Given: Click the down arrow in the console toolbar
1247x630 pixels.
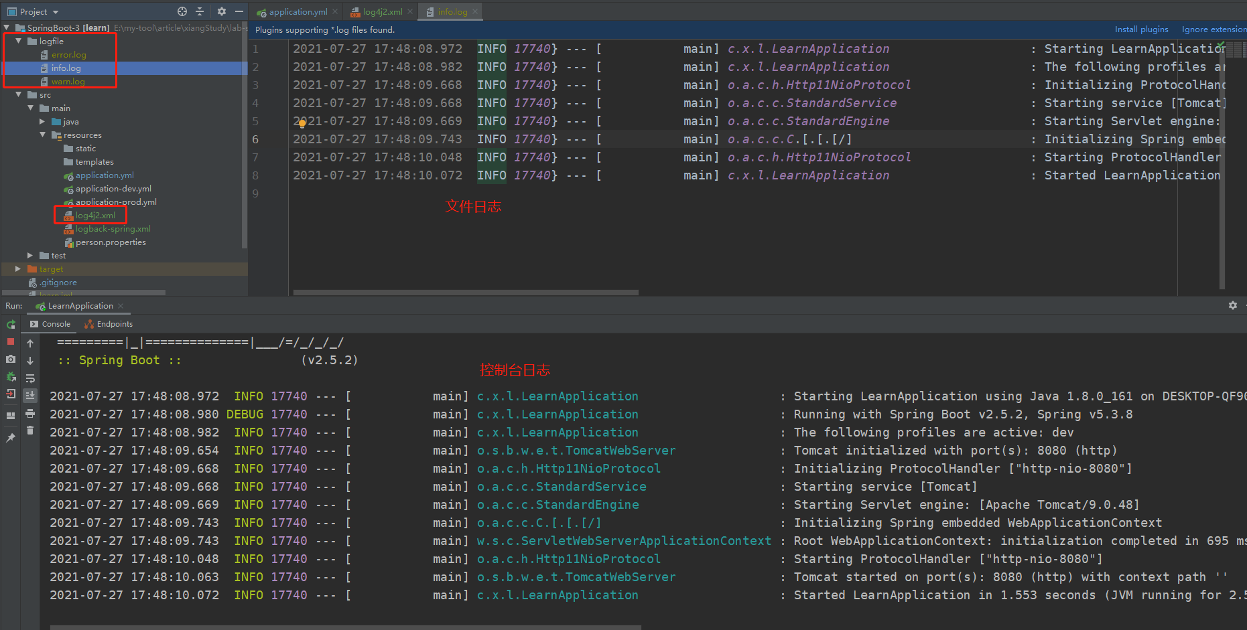Looking at the screenshot, I should click(x=30, y=360).
